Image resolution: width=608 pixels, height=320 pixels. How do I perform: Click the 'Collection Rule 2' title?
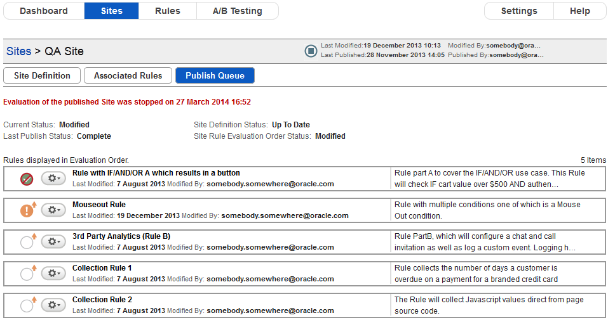tap(102, 300)
